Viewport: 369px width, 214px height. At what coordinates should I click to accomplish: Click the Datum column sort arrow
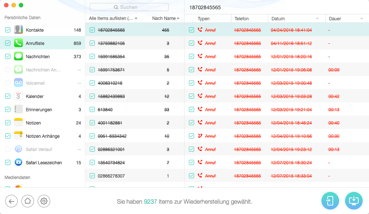(317, 18)
